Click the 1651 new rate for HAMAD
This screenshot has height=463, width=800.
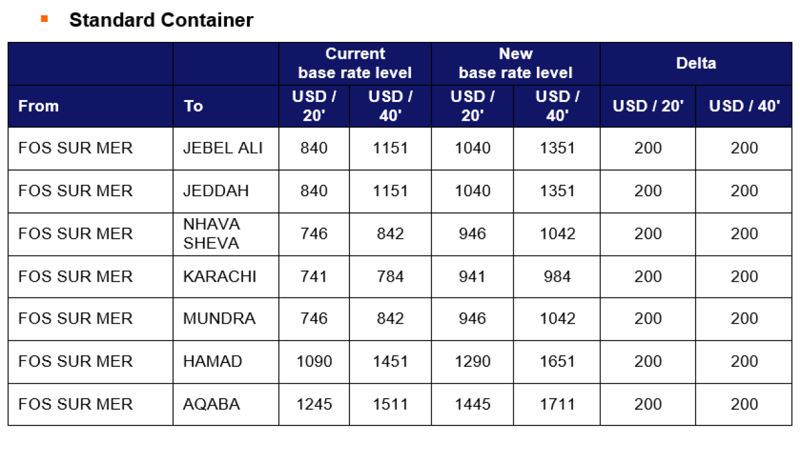pos(557,362)
